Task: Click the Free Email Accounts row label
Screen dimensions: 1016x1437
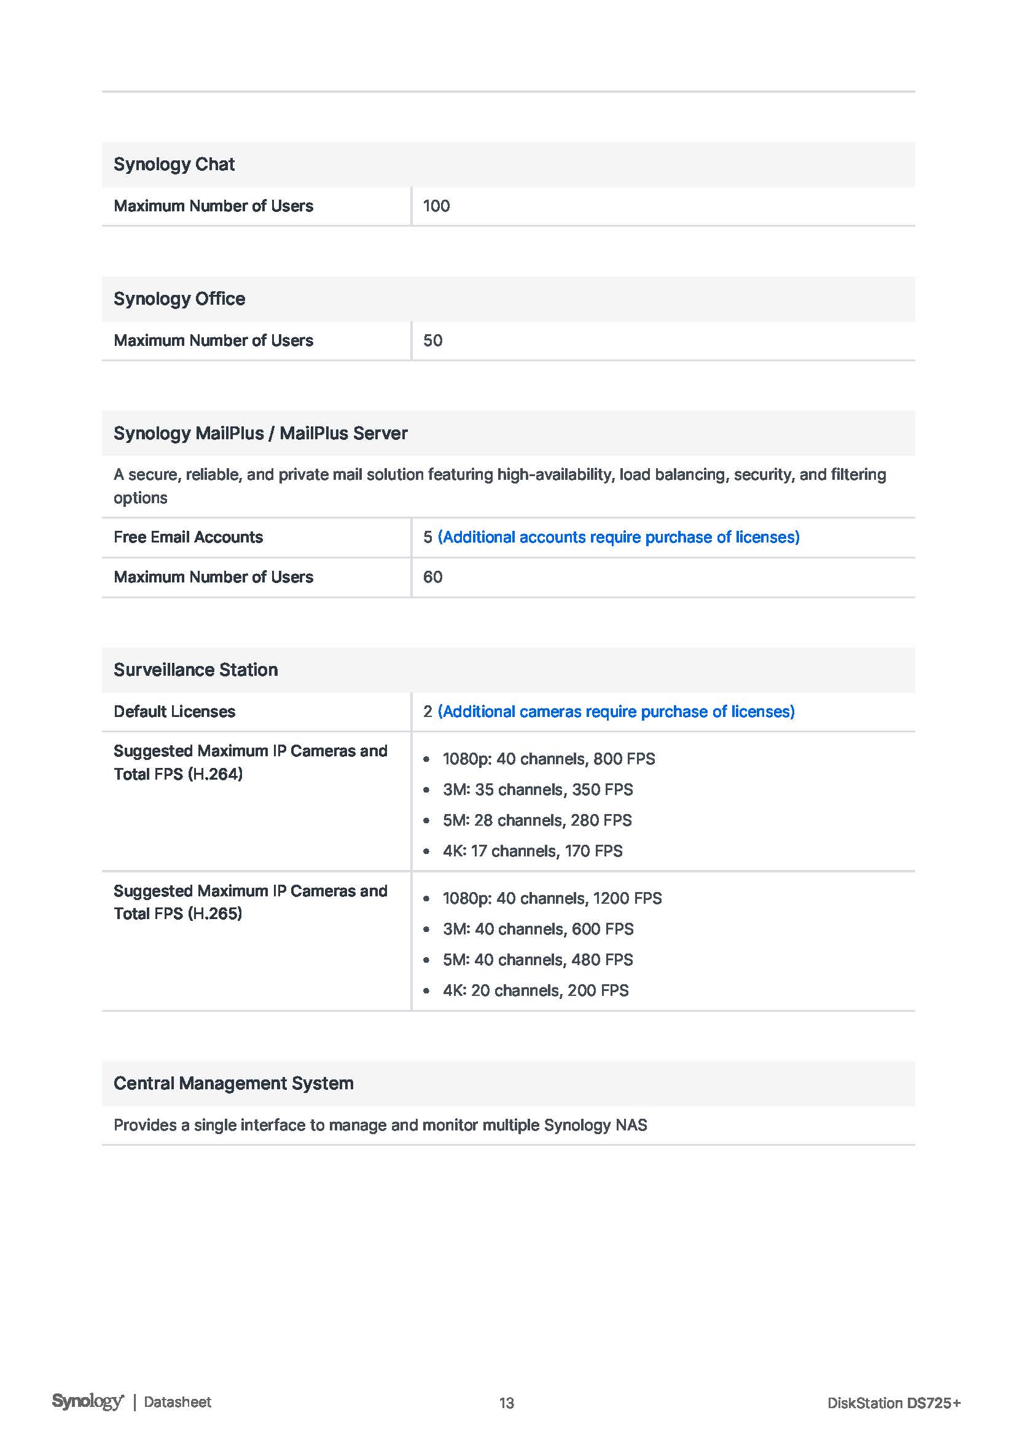Action: click(188, 537)
